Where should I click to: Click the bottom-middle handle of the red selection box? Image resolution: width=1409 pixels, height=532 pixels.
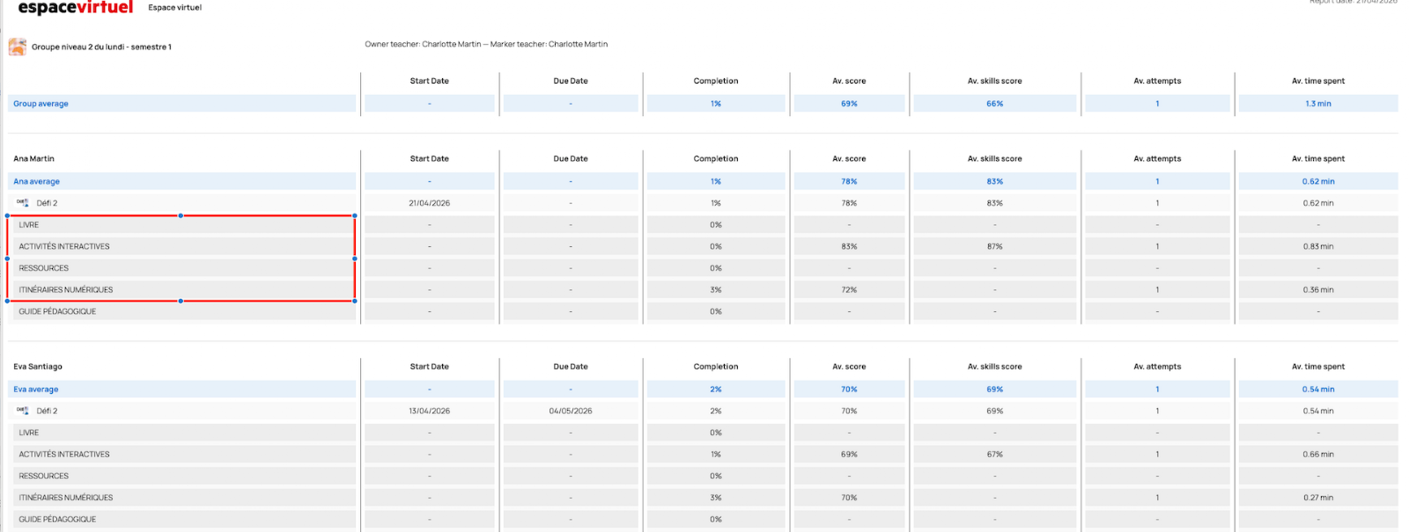tap(181, 301)
